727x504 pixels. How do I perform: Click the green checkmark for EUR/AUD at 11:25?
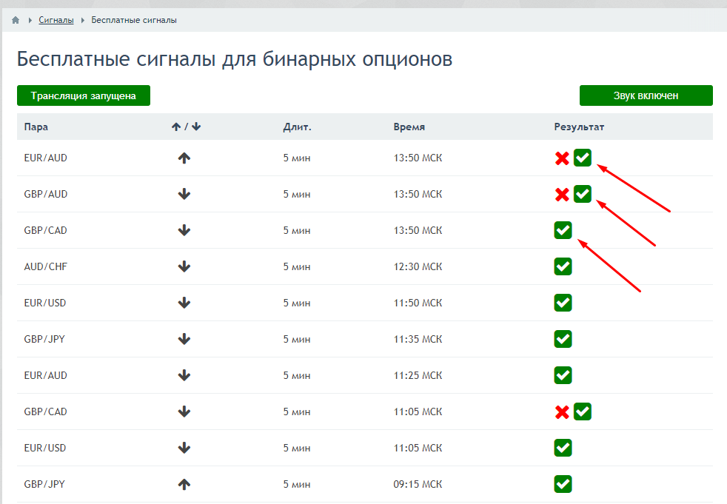click(x=563, y=375)
